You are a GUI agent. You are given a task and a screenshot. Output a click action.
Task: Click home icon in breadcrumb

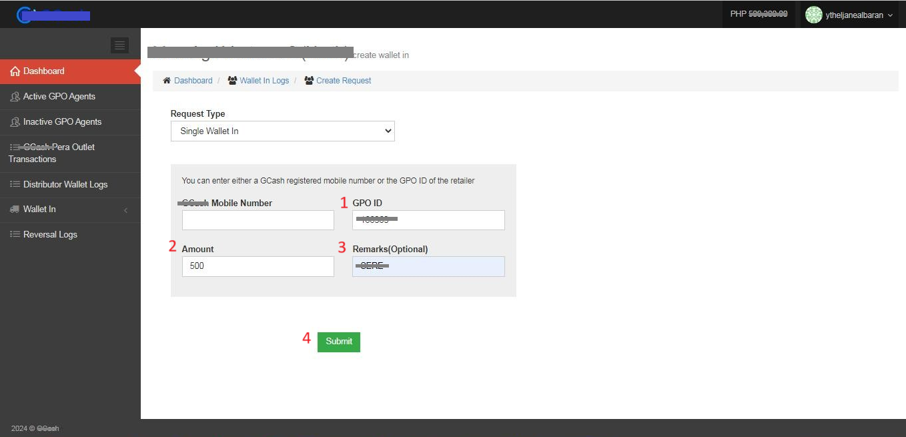pyautogui.click(x=167, y=81)
